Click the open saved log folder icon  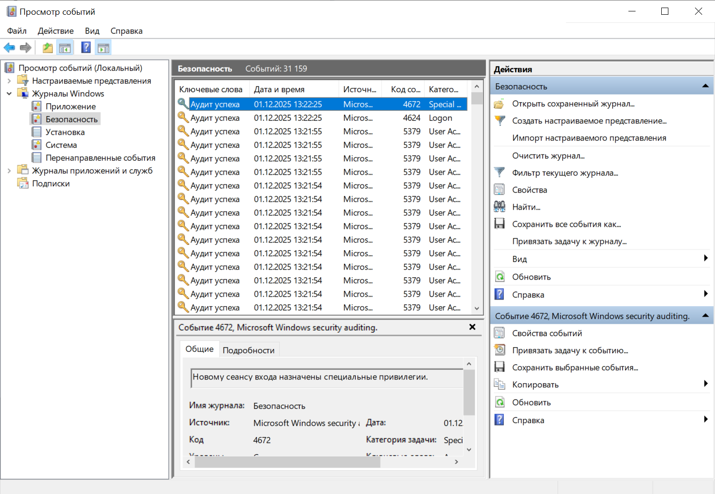tap(500, 104)
